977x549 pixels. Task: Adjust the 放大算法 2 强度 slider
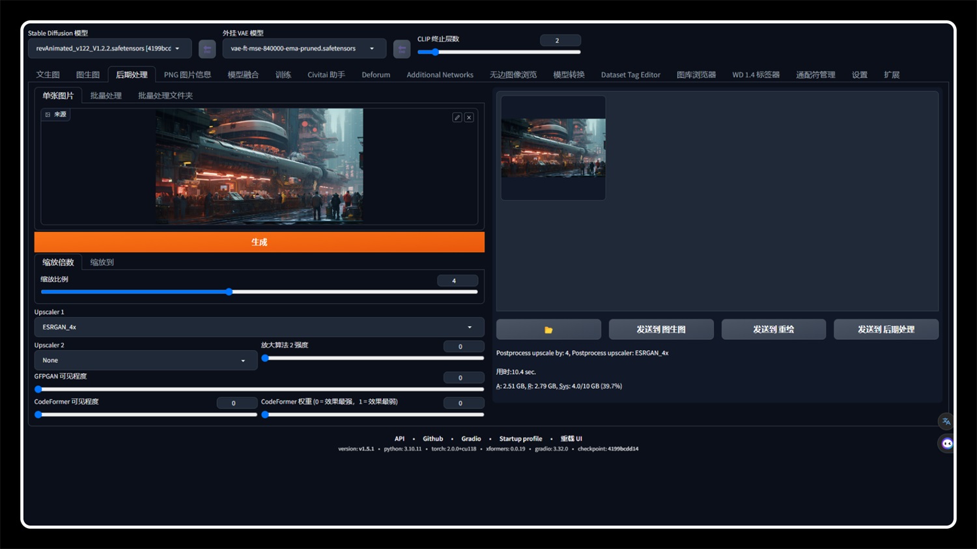pyautogui.click(x=373, y=358)
